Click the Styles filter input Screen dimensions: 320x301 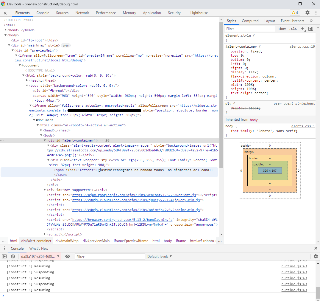tap(250, 29)
